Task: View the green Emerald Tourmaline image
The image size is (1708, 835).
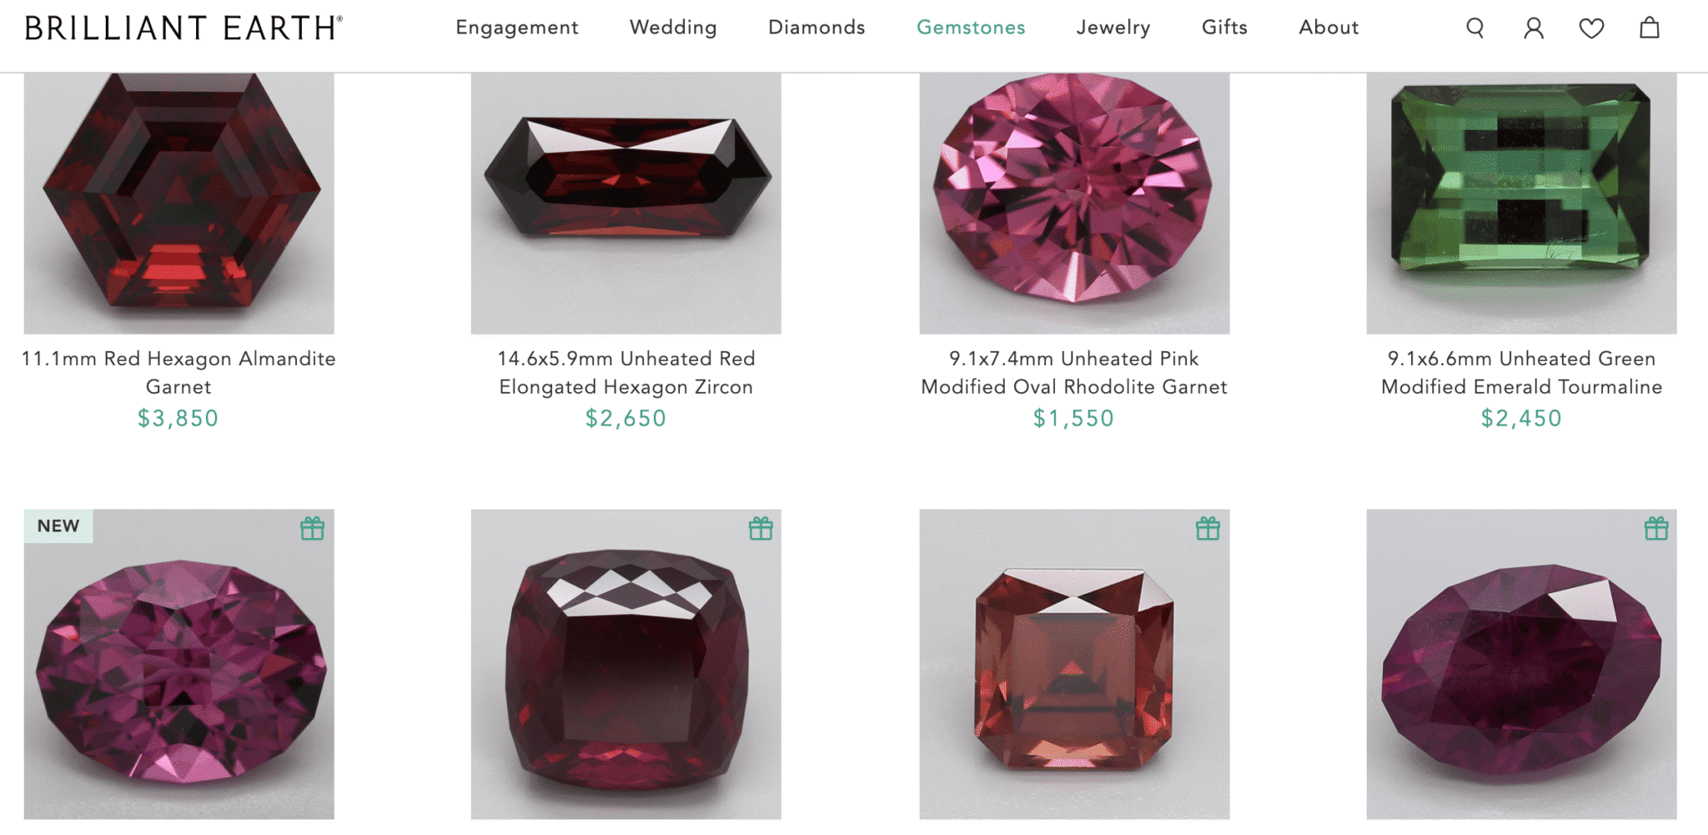Action: coord(1521,203)
